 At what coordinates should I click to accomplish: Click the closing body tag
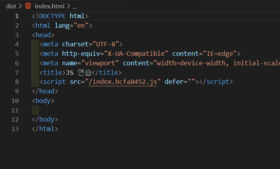coord(45,120)
